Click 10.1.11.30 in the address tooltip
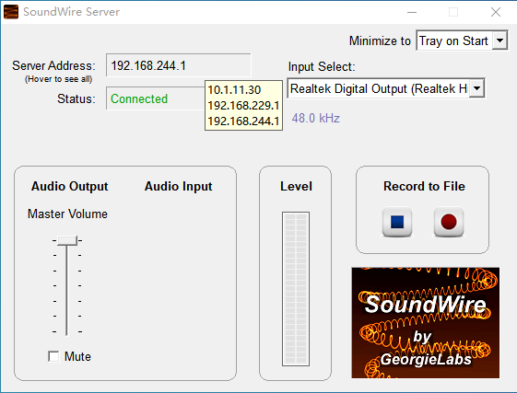The height and width of the screenshot is (393, 517). (x=234, y=90)
